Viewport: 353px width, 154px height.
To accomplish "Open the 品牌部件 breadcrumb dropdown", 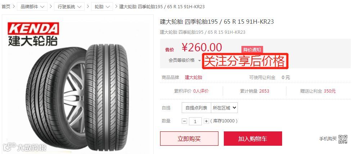I will coord(32,7).
